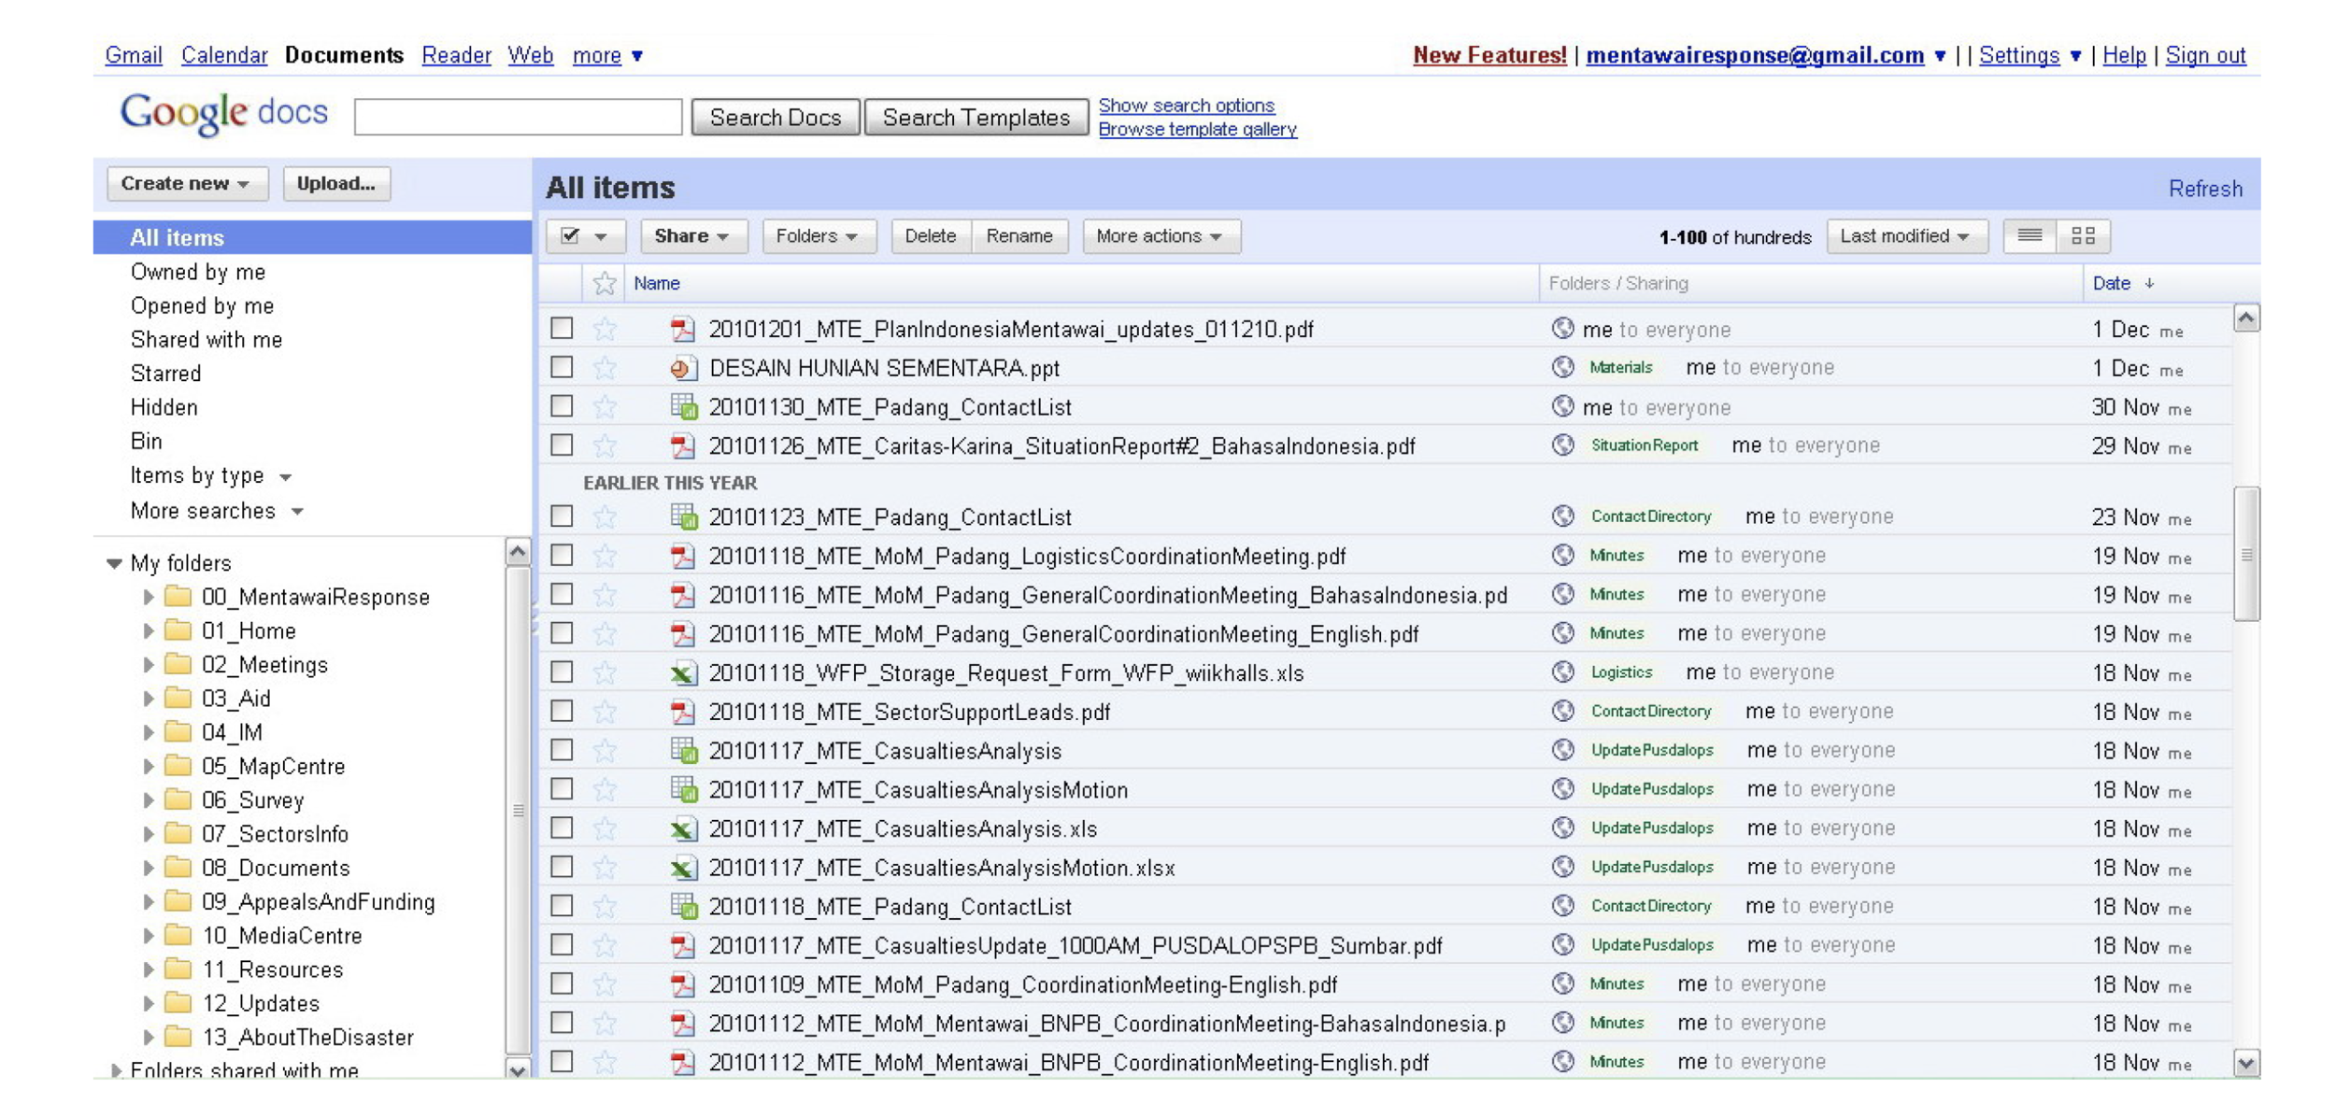Click the presentation icon of DESAIN HUNIAN SEMENTARA
The image size is (2336, 1117).
tap(683, 368)
